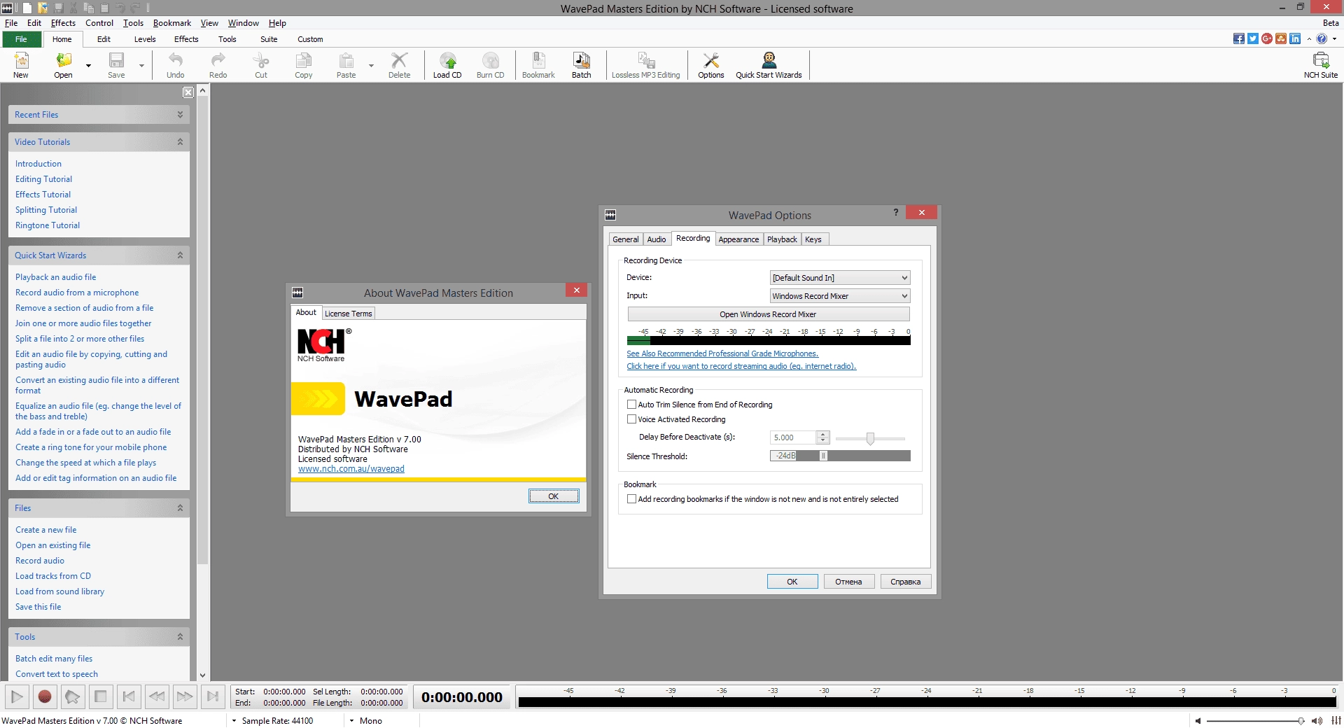Click the New file toolbar icon
Viewport: 1344px width, 728px height.
pos(21,65)
